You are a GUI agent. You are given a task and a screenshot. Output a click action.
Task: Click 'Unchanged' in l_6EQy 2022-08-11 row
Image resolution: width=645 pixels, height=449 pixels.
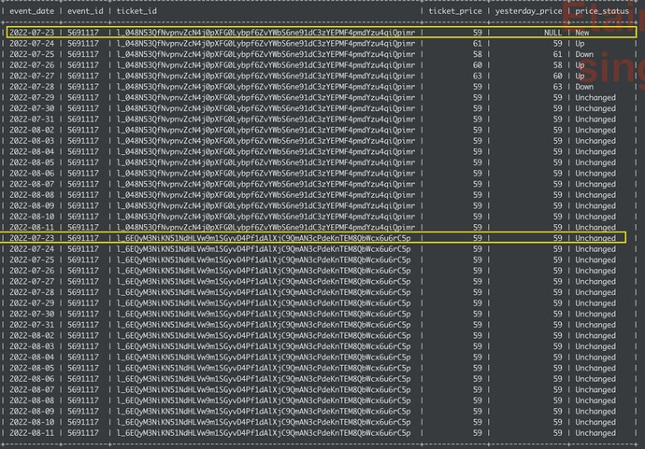coord(595,432)
